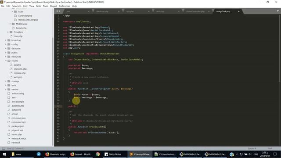281x158 pixels.
Task: Click the resources folder in sidebar
Action: click(16, 57)
